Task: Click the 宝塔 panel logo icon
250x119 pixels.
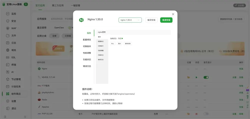Action: 4,5
